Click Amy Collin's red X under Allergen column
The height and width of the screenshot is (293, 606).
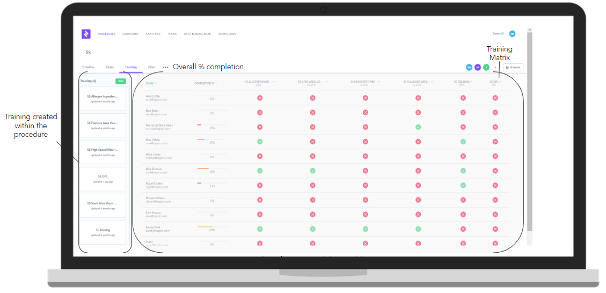tap(260, 98)
